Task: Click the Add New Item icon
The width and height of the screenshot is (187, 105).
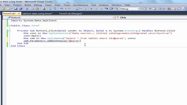Action: pyautogui.click(x=8, y=9)
